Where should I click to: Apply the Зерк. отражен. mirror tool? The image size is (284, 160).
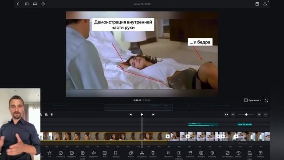tap(179, 155)
